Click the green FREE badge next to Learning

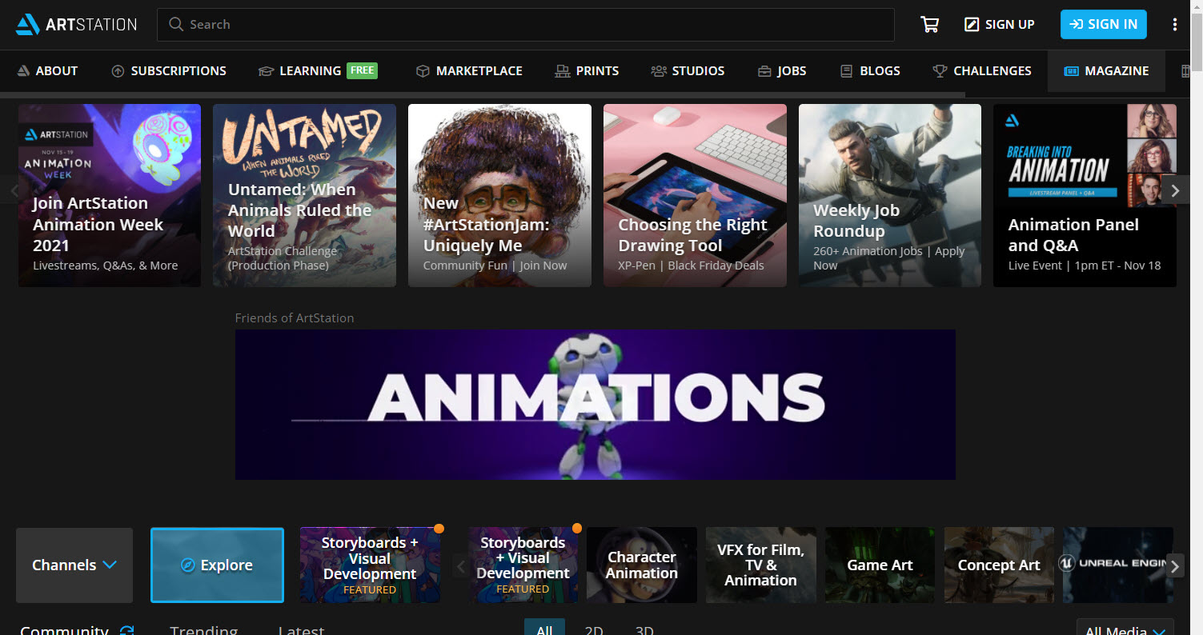(x=362, y=70)
